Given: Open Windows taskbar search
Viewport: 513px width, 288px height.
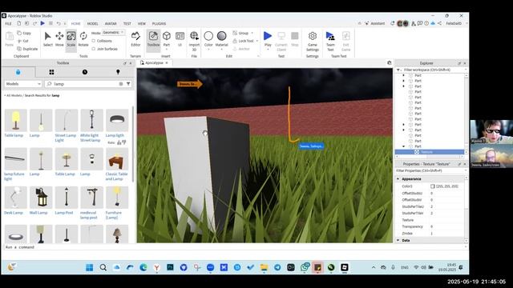Looking at the screenshot, I should click(x=103, y=267).
